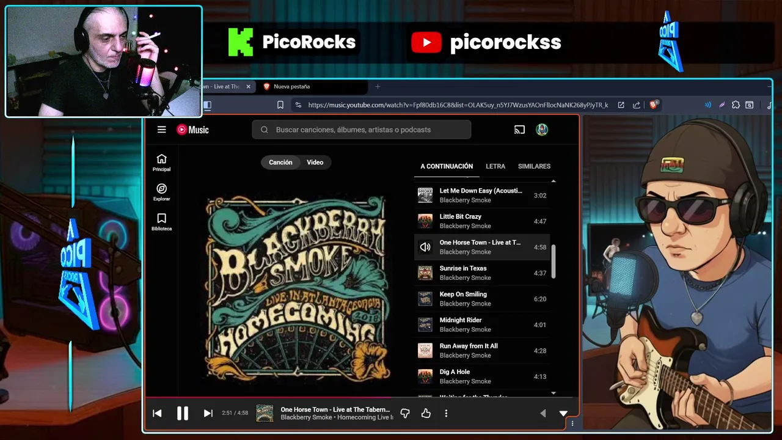Open more actions menu in player bar
Viewport: 782px width, 440px height.
446,414
